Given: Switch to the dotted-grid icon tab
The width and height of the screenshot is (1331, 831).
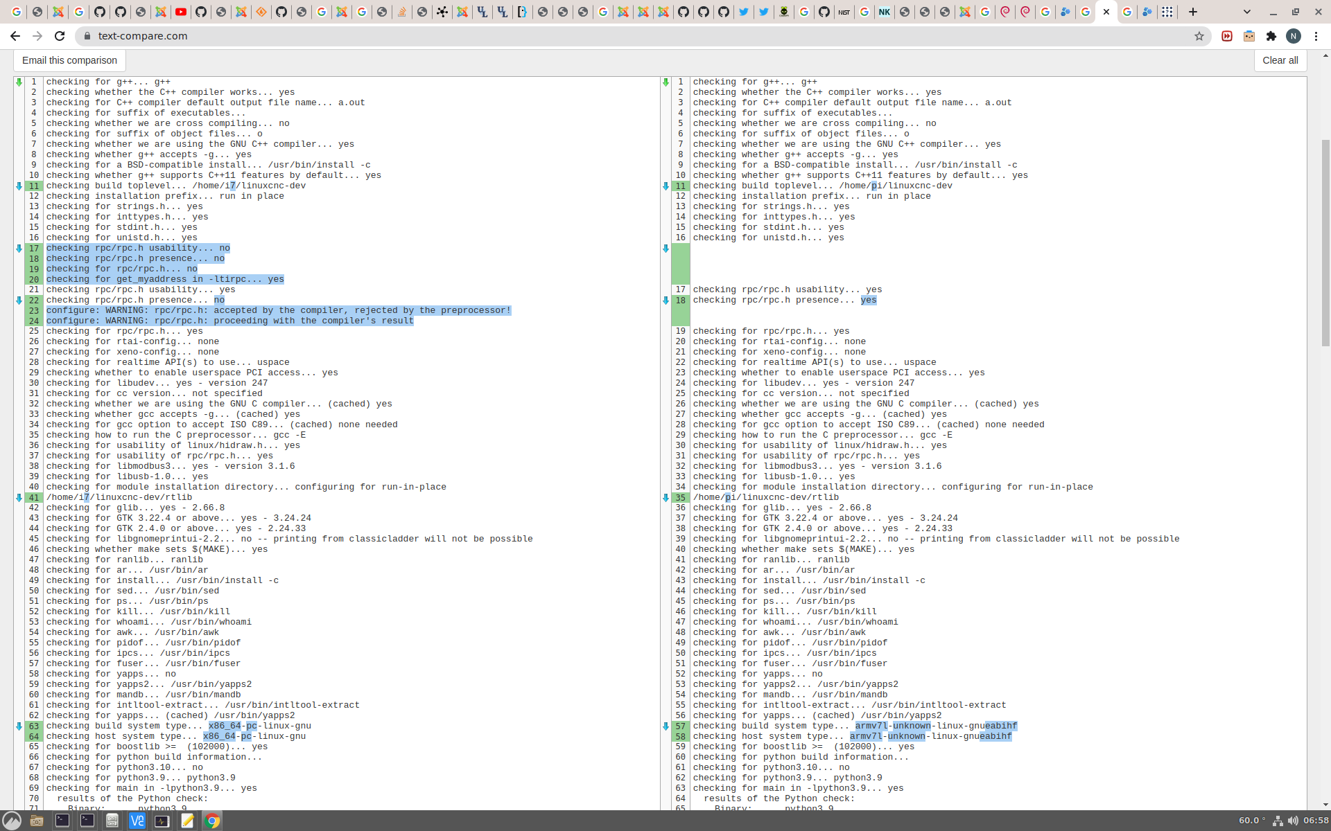Looking at the screenshot, I should coord(1167,12).
